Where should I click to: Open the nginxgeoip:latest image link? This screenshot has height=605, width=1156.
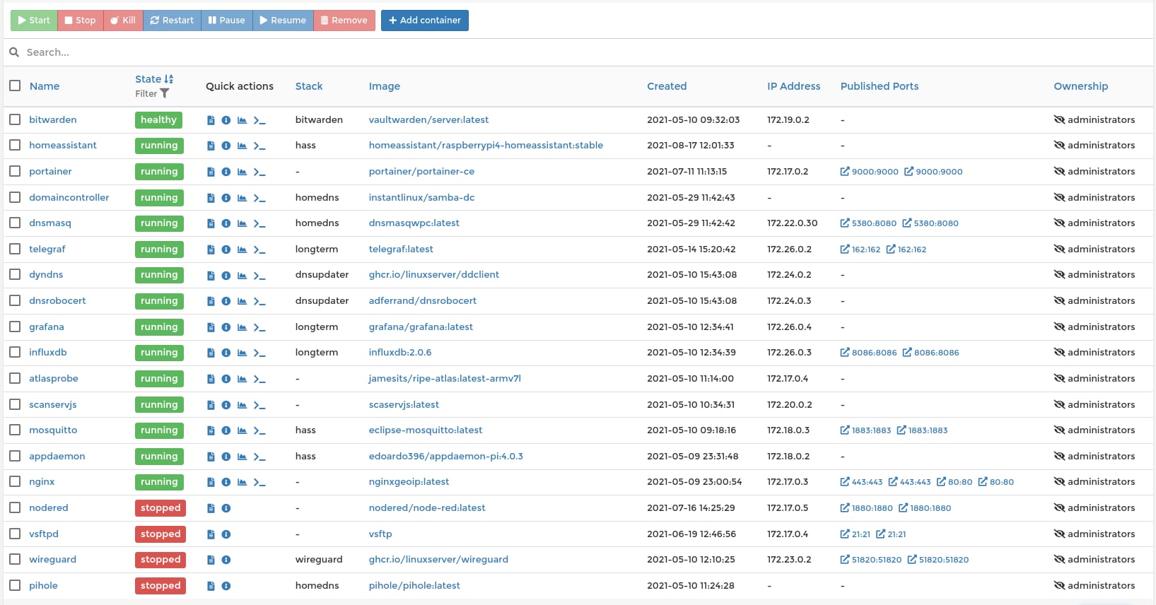tap(409, 482)
